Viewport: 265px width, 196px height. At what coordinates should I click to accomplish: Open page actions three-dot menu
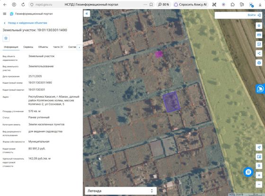point(145,5)
